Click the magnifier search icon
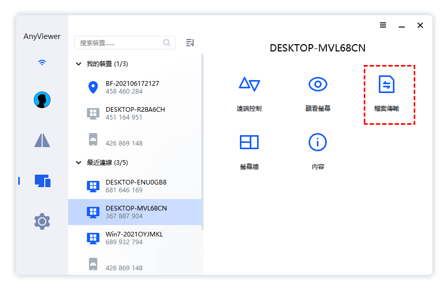This screenshot has height=289, width=447. [x=167, y=43]
